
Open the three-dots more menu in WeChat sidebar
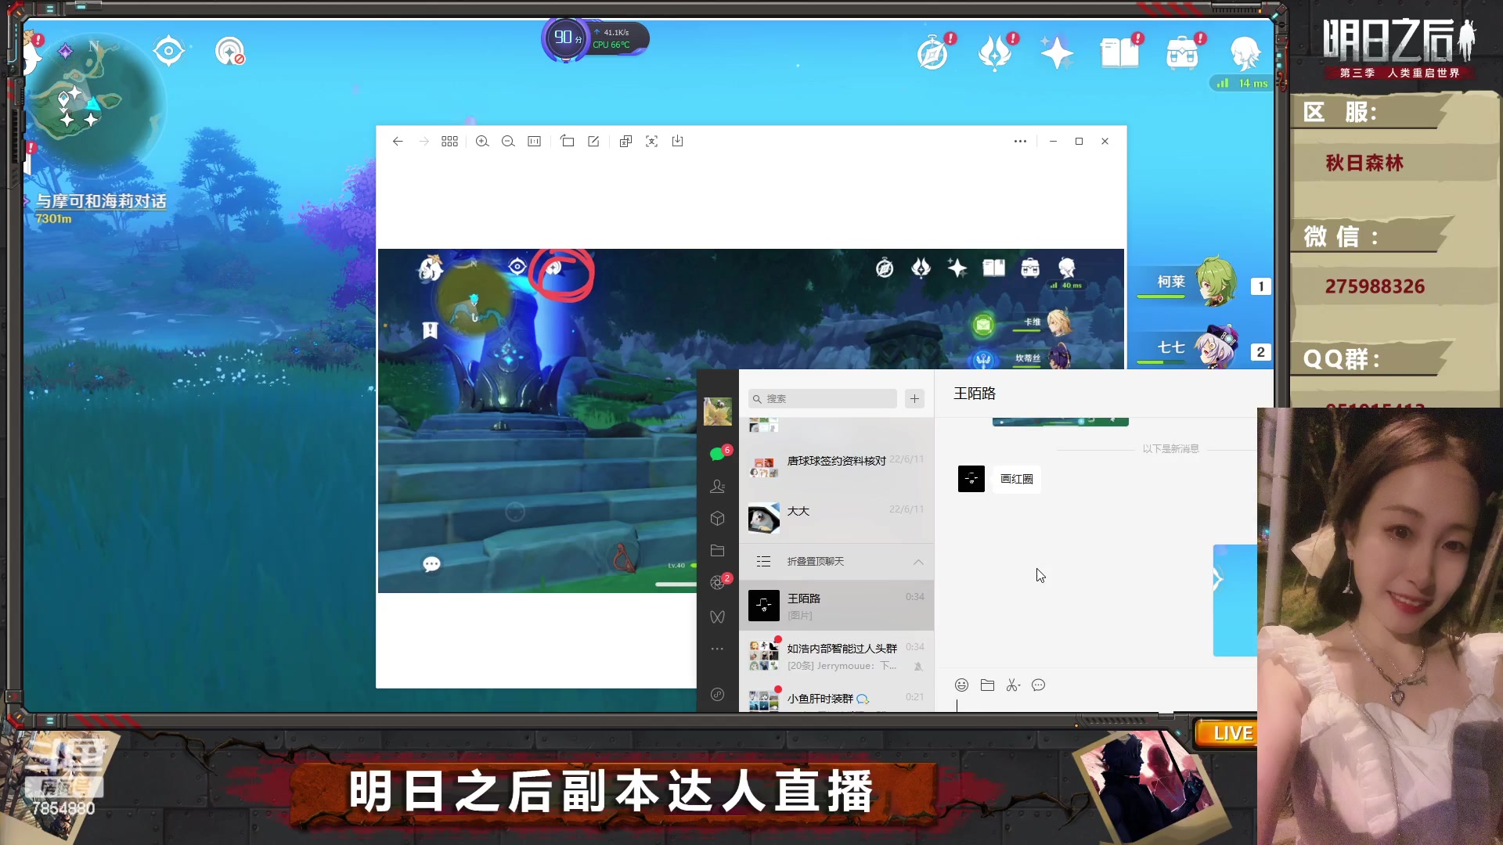pyautogui.click(x=717, y=649)
